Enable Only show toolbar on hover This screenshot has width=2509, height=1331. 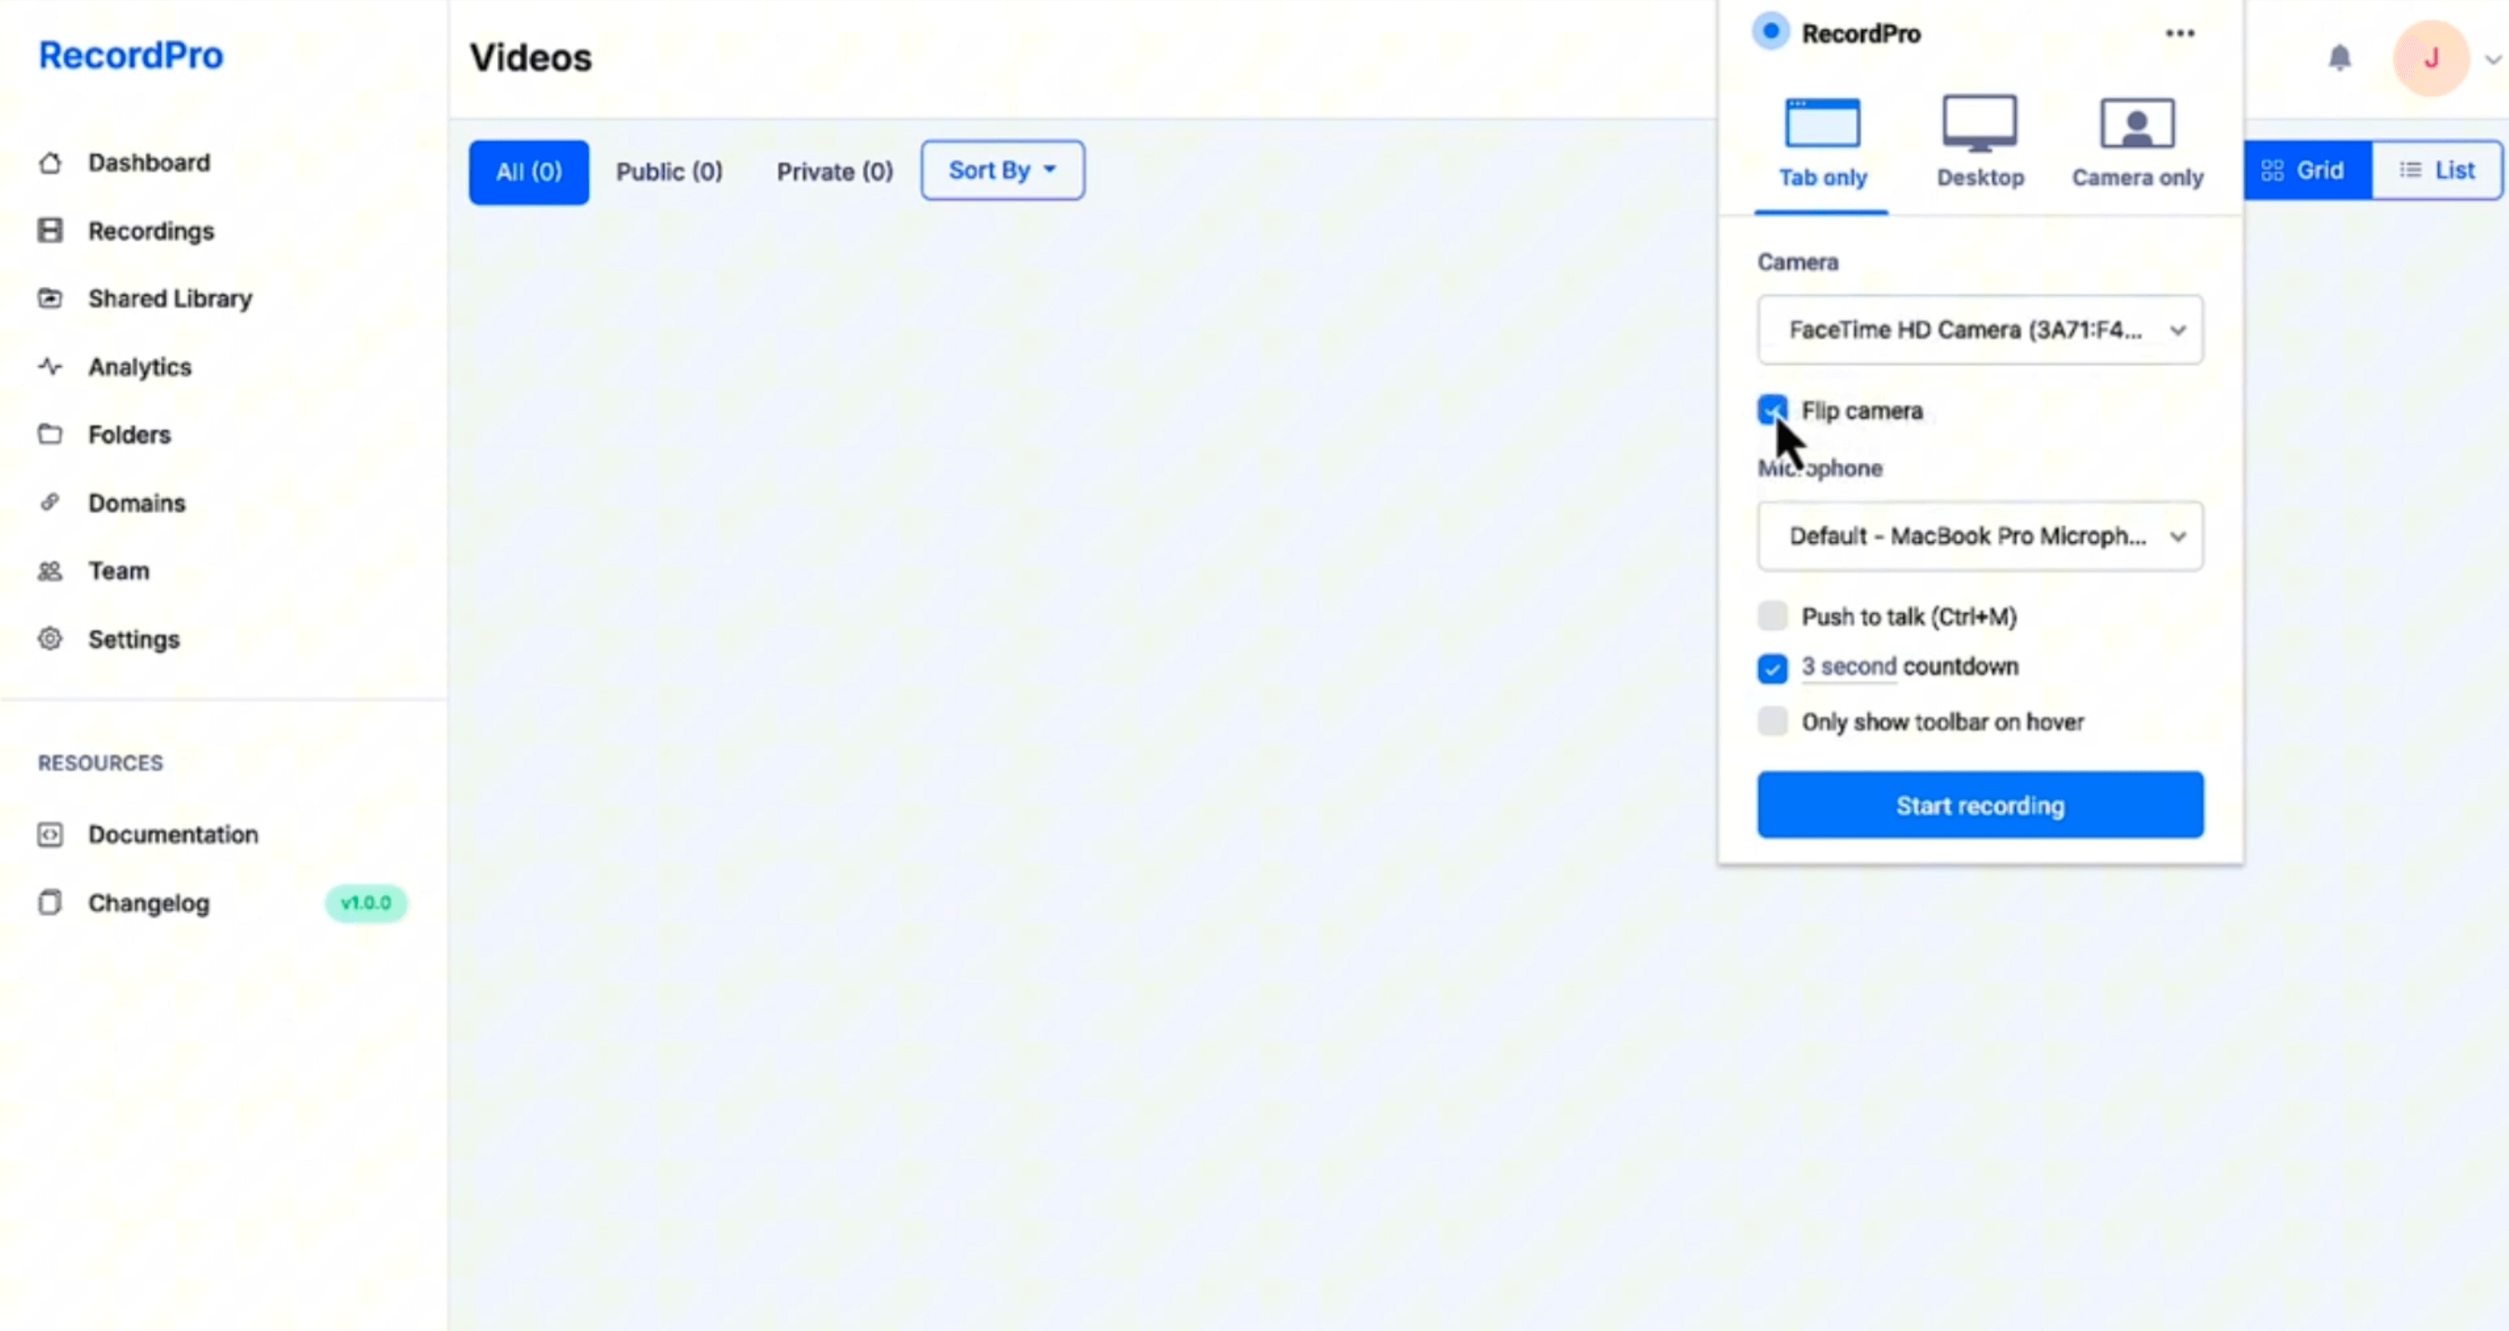click(1772, 721)
